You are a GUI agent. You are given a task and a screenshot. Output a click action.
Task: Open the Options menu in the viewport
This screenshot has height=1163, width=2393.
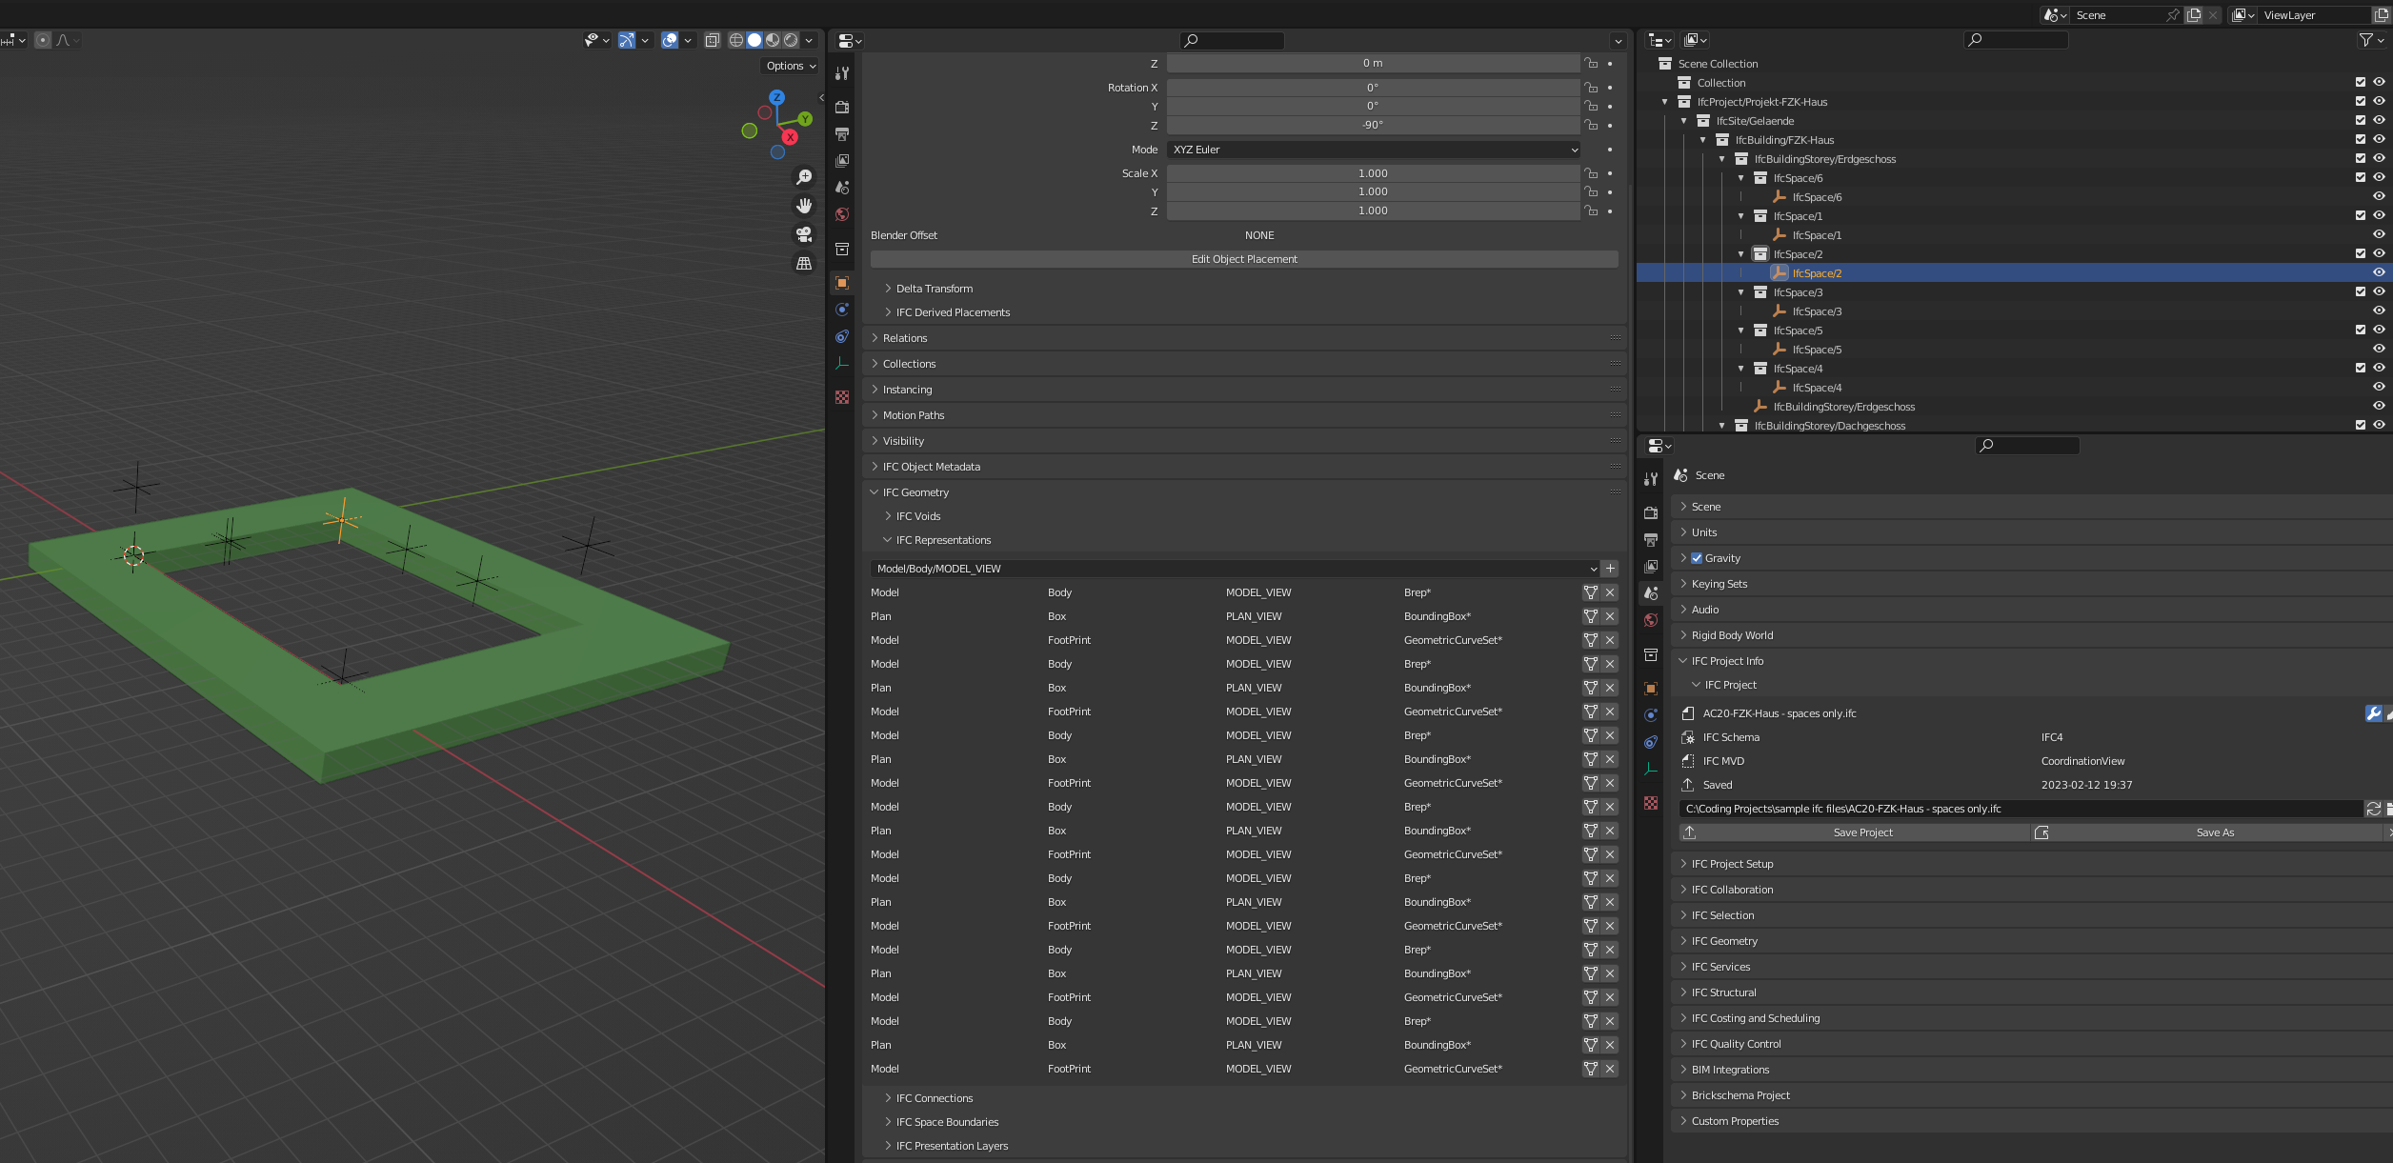click(789, 66)
